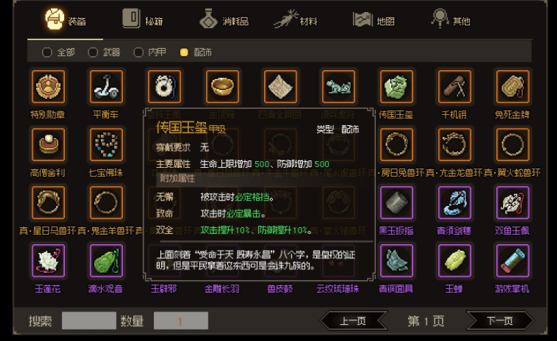Choose the 武器 filter radio button
557x341 pixels.
click(x=93, y=53)
